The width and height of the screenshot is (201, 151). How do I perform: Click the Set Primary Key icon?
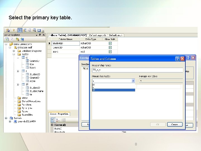(x=14, y=30)
